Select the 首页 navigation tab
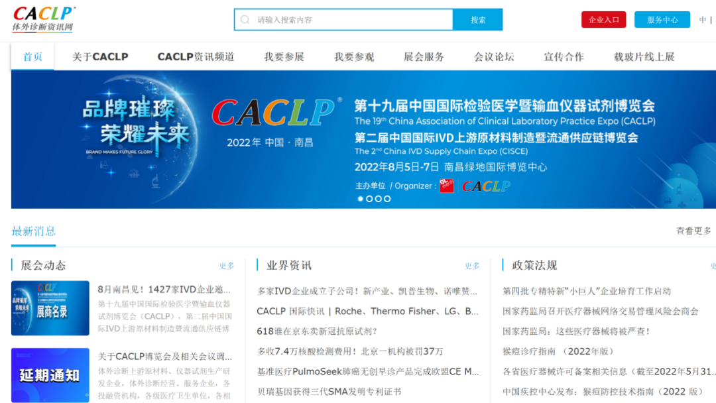Screen dimensions: 716x403 click(32, 56)
